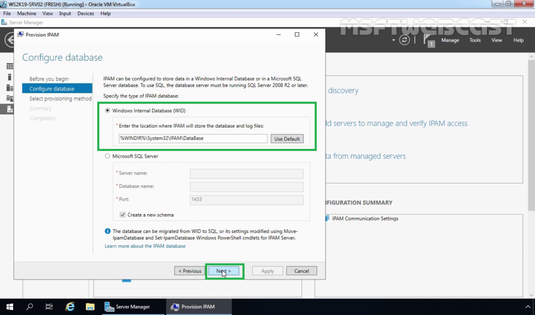This screenshot has width=535, height=315.
Task: Go to Select provisioning method step
Action: (x=61, y=99)
